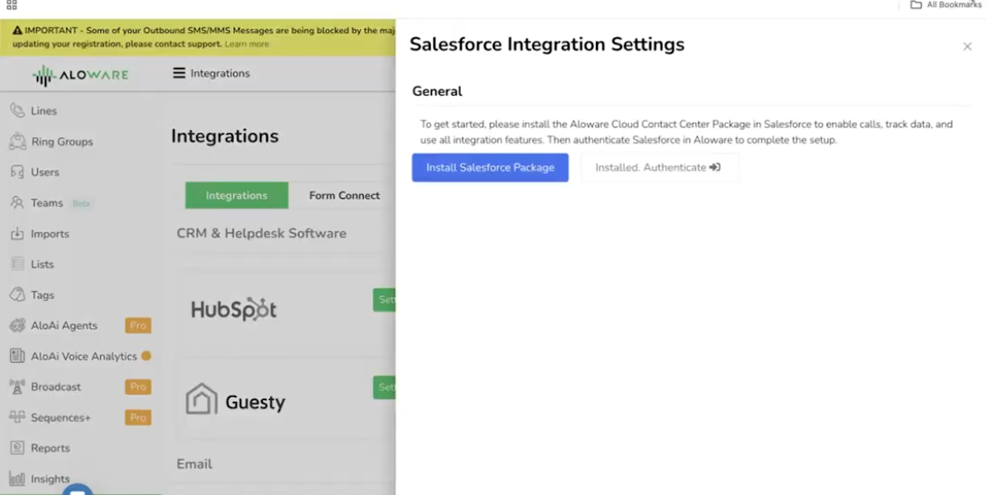Click the Aloware logo
Screen dimensions: 987x495
coord(80,75)
